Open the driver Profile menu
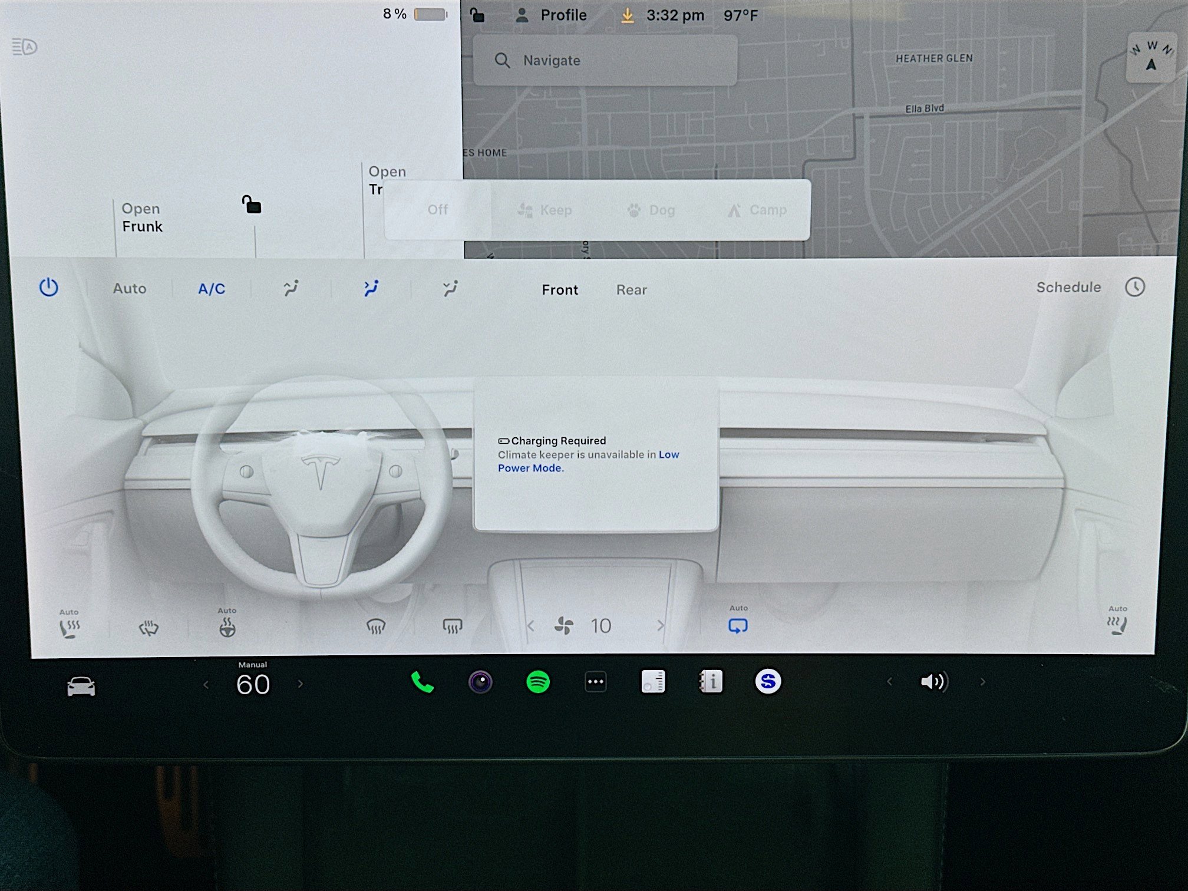The width and height of the screenshot is (1188, 891). coord(551,15)
